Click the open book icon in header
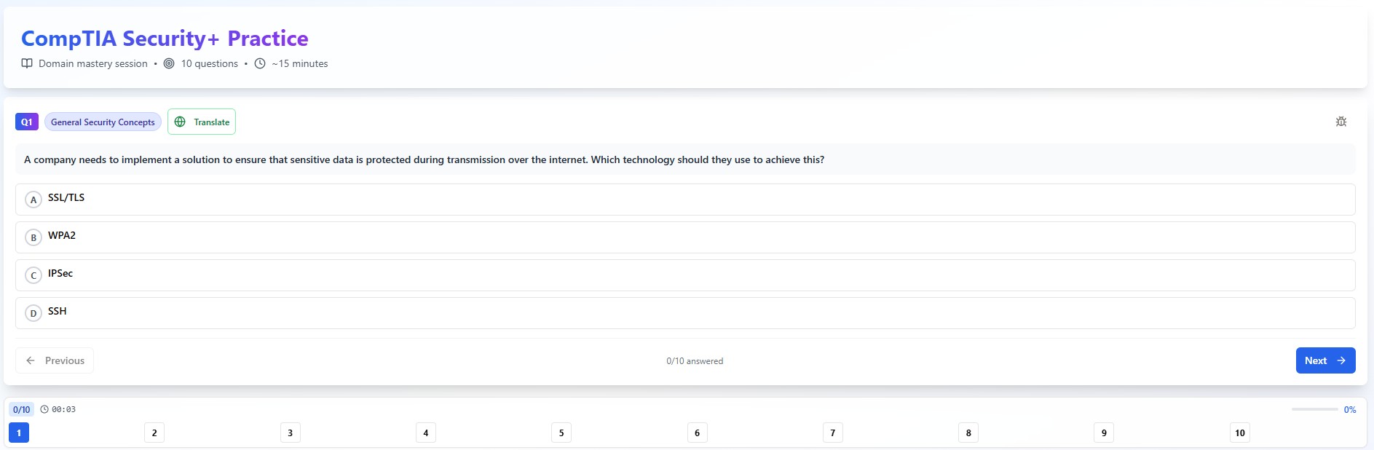The width and height of the screenshot is (1374, 450). click(x=27, y=63)
